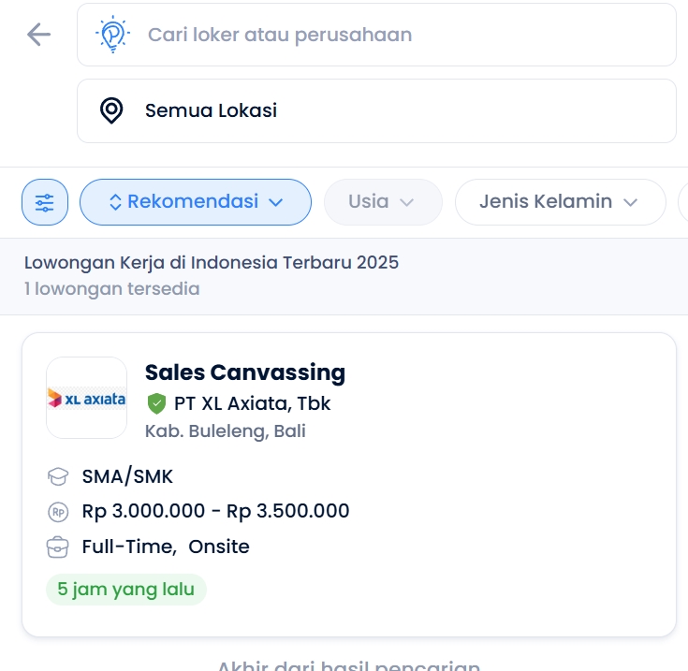Open the Sales Canvassing job title
Viewport: 688px width, 671px height.
click(245, 372)
